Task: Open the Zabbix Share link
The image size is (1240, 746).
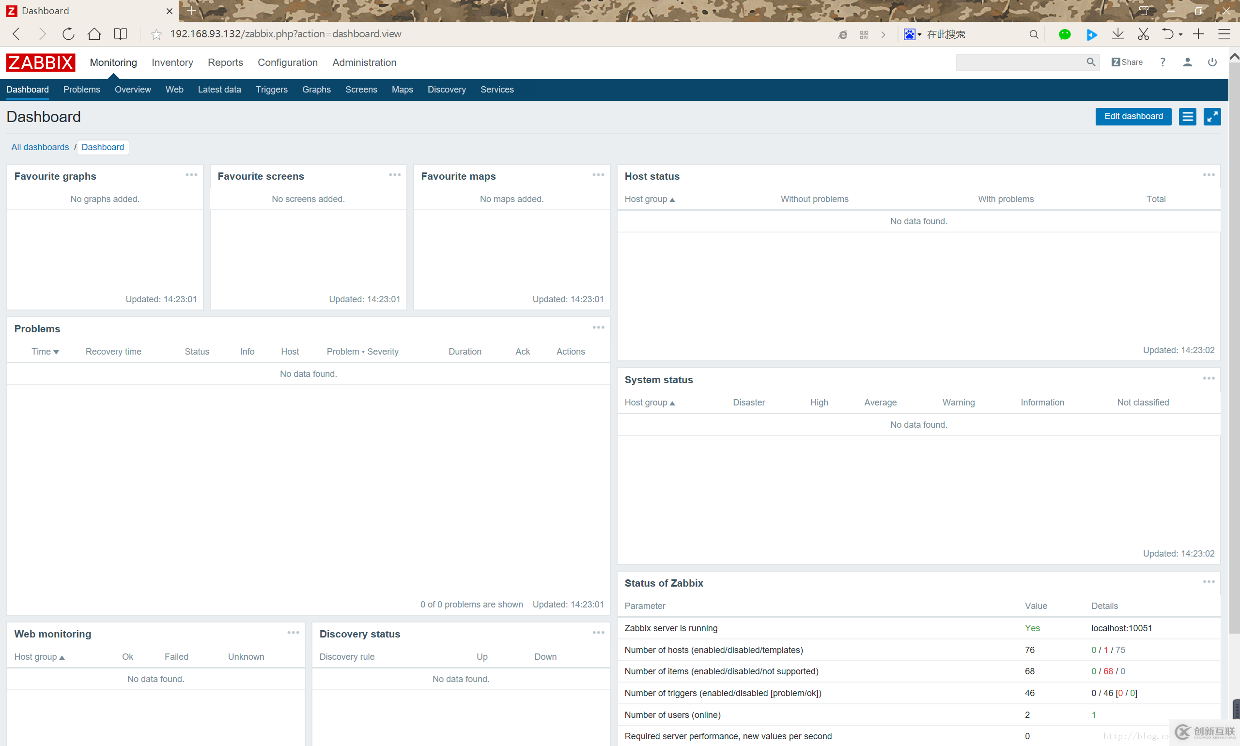Action: [1127, 62]
